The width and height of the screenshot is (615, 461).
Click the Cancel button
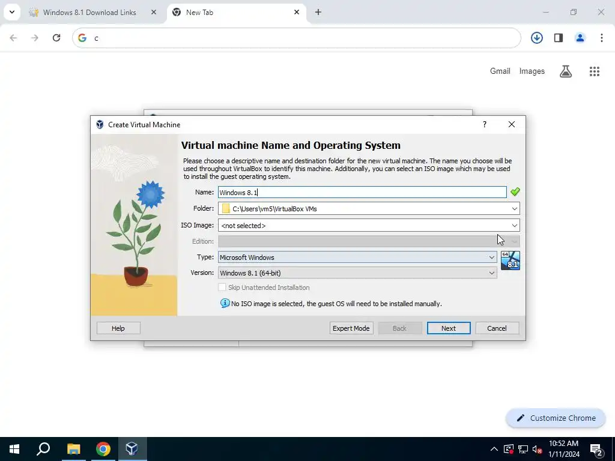497,328
